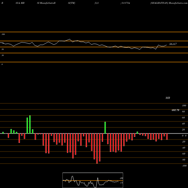Click the longest red bar in the MR histogram
Image resolution: width=188 pixels, height=188 pixels.
coord(97,149)
